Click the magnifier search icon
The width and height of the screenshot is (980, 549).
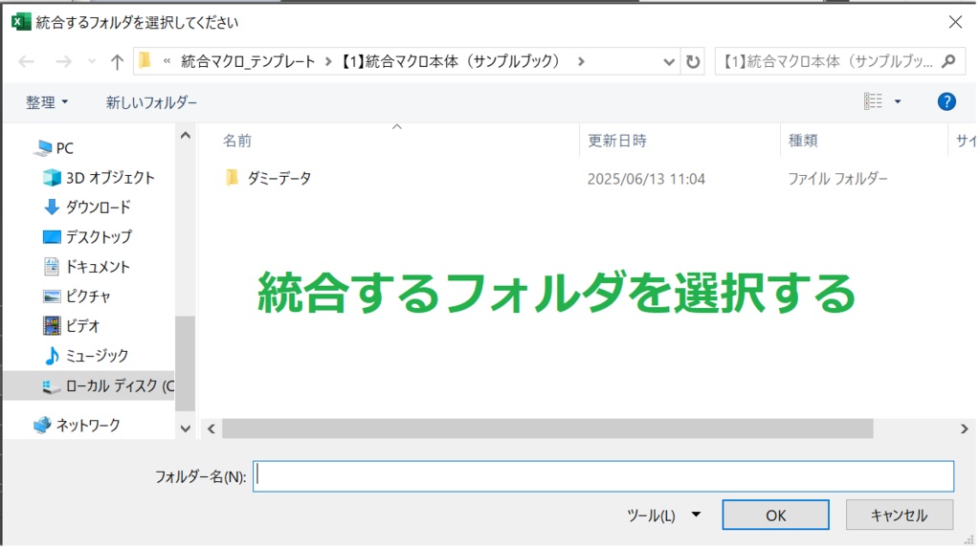948,61
